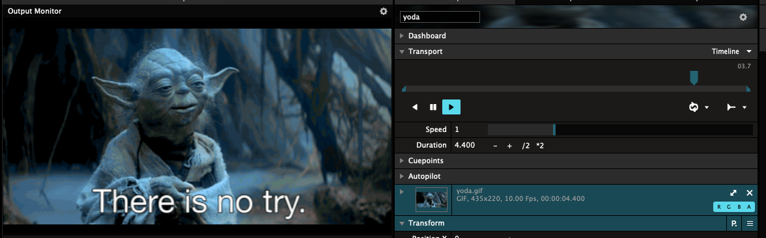Image resolution: width=766 pixels, height=238 pixels.
Task: Open the Timeline transport mode dropdown
Action: pos(731,51)
